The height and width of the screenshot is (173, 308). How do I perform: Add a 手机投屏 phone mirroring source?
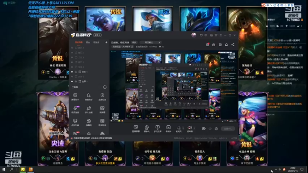[x=157, y=129]
